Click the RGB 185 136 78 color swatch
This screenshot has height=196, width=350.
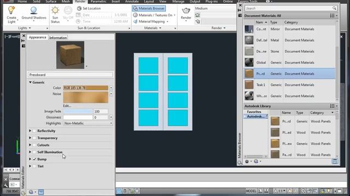(x=86, y=88)
